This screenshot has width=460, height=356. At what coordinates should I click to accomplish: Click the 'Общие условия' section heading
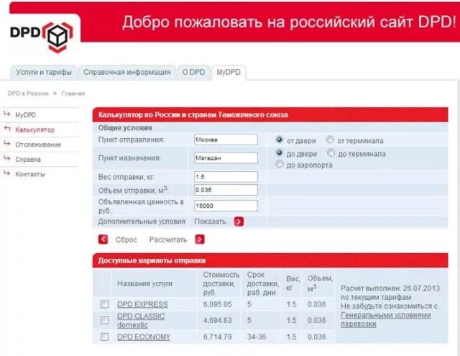pos(125,128)
